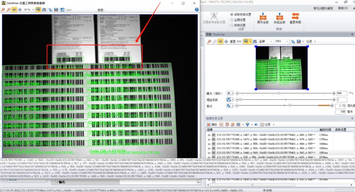This screenshot has height=192, width=355.
Task: Show histogram chart icon in image viewer
Action: (x=62, y=10)
